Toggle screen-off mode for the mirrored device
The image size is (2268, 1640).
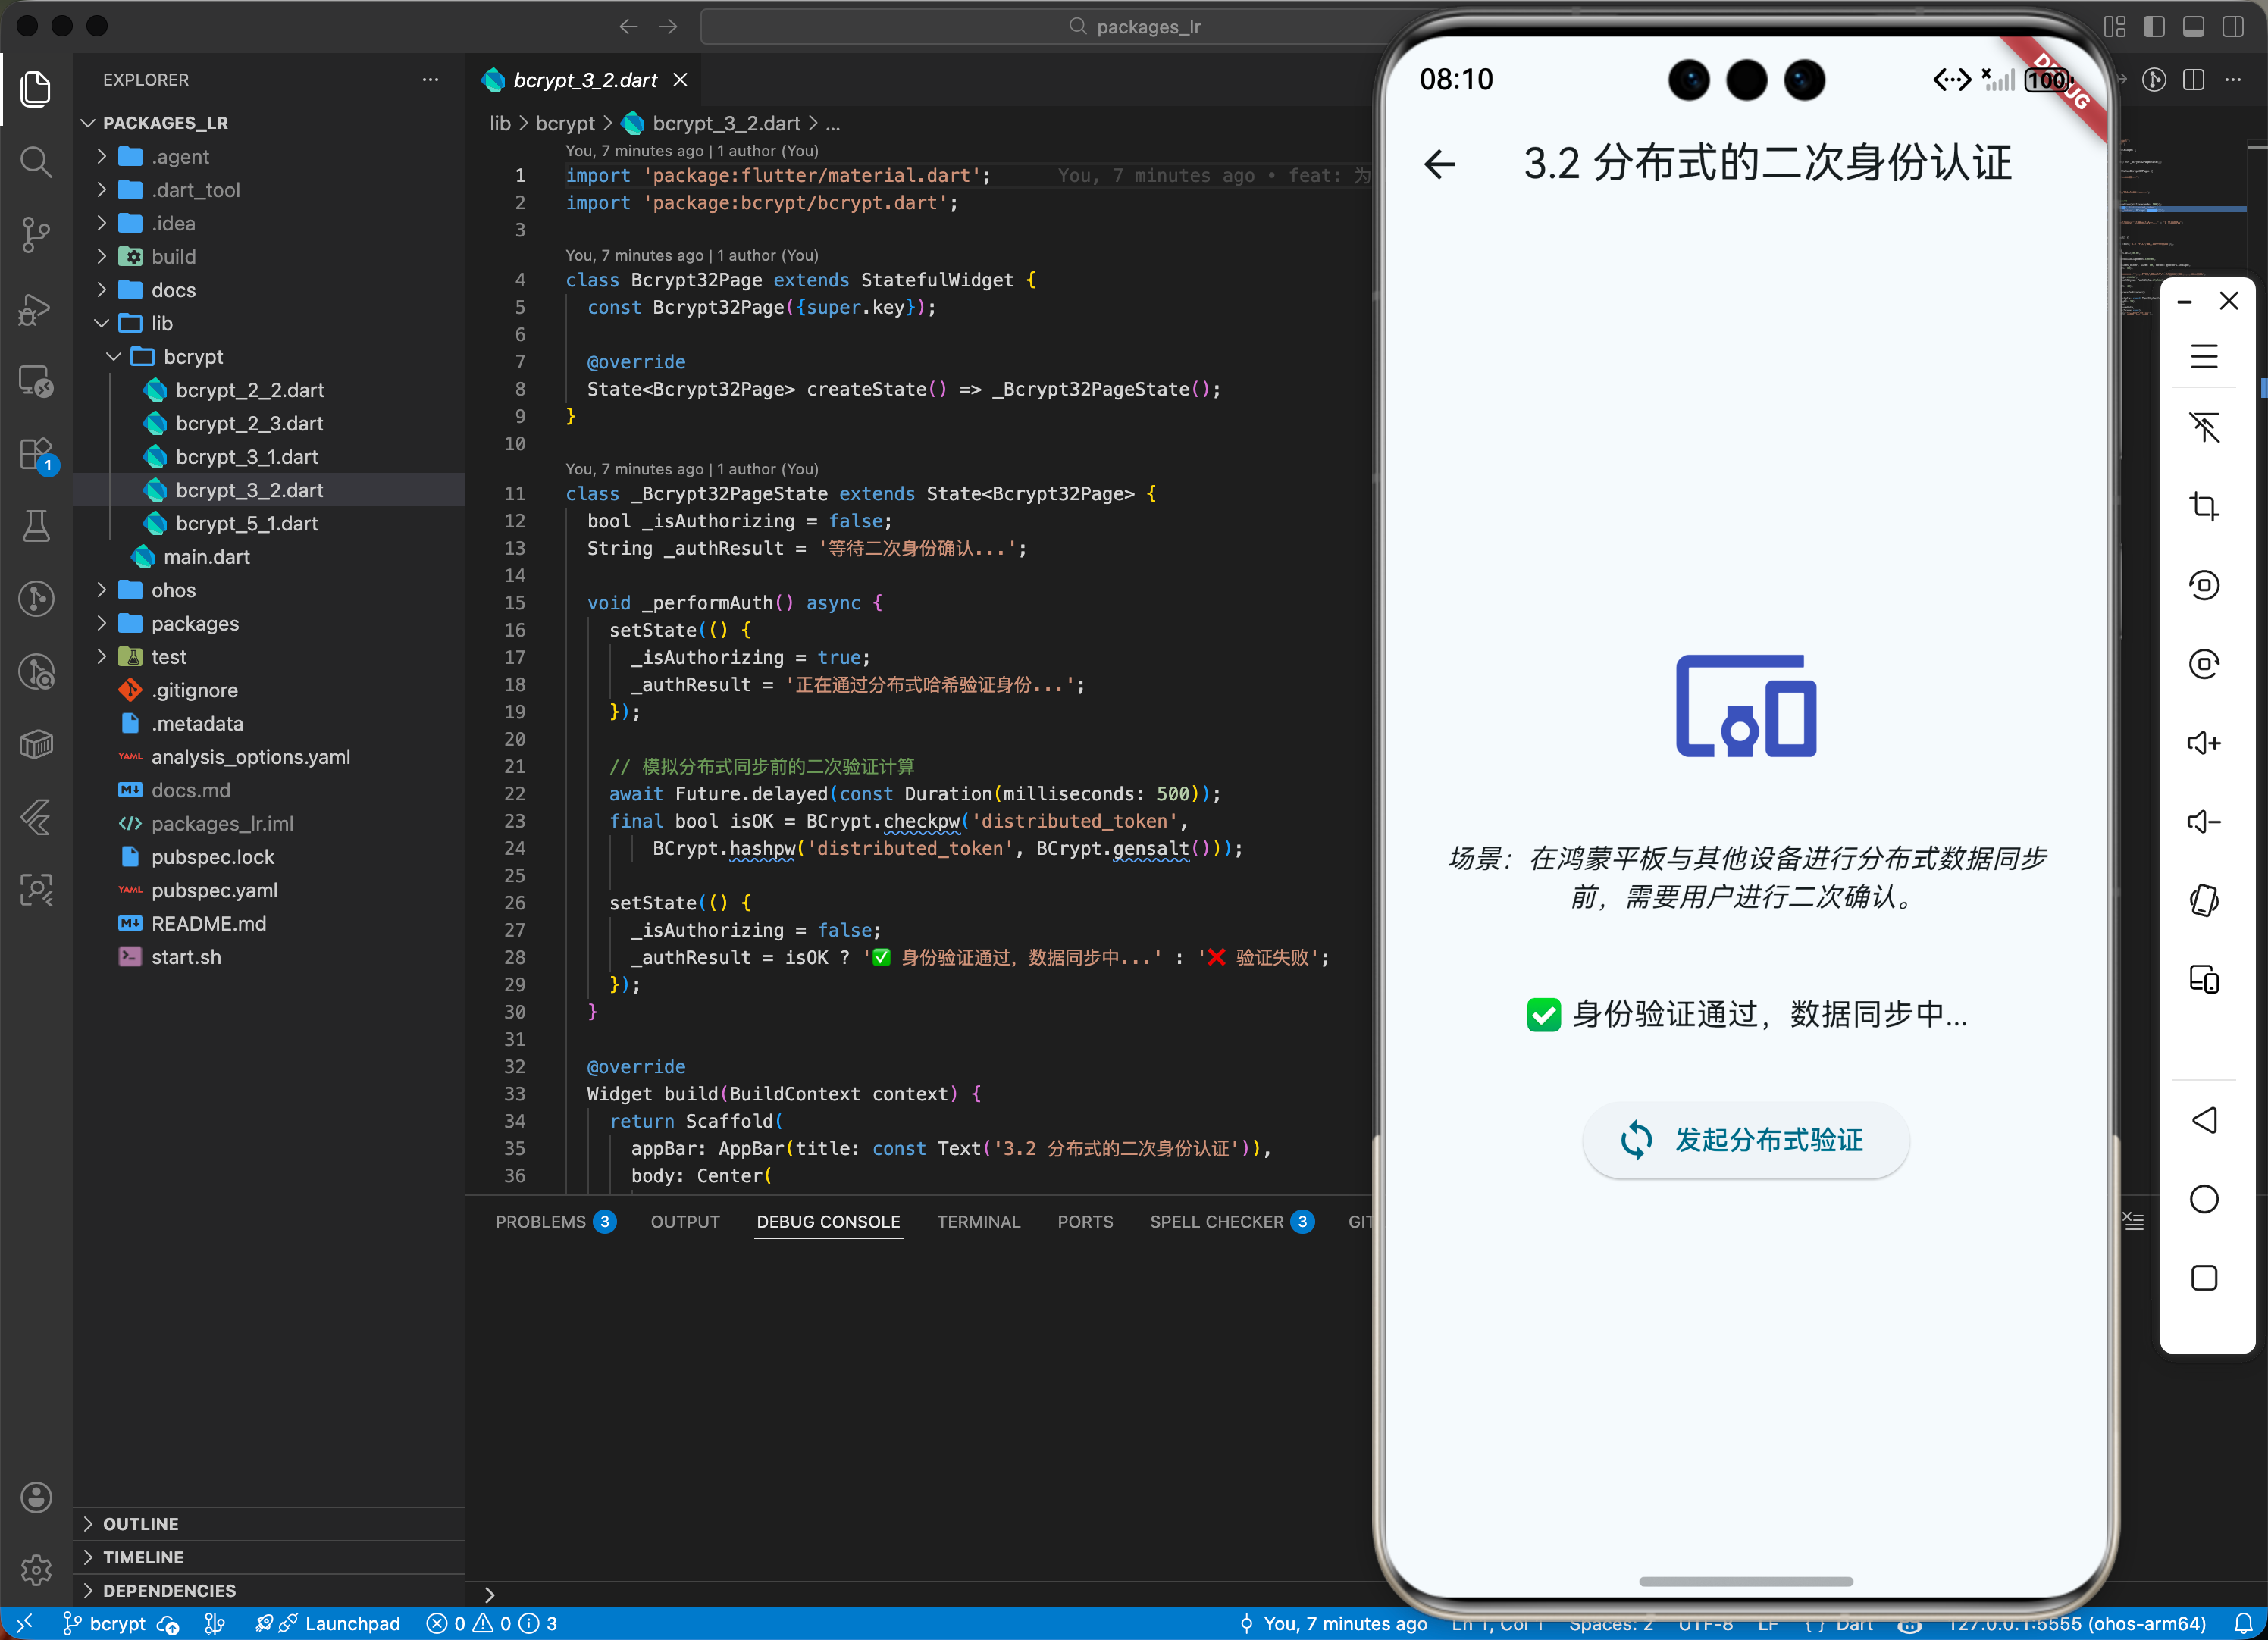[x=2205, y=428]
